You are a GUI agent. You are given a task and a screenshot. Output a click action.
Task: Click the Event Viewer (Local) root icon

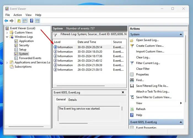[x=7, y=28]
